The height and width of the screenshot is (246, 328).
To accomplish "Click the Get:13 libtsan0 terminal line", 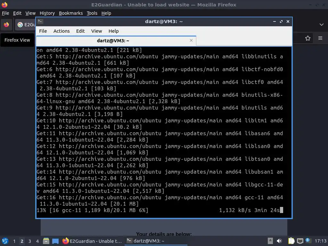I will pyautogui.click(x=160, y=162).
